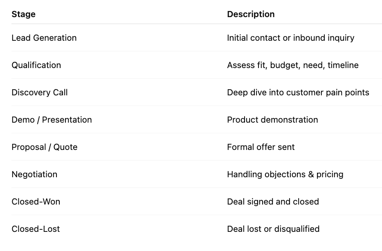Screen dimensions: 382x251
Task: Click 'Deal lost or disqualified' description
Action: (273, 229)
